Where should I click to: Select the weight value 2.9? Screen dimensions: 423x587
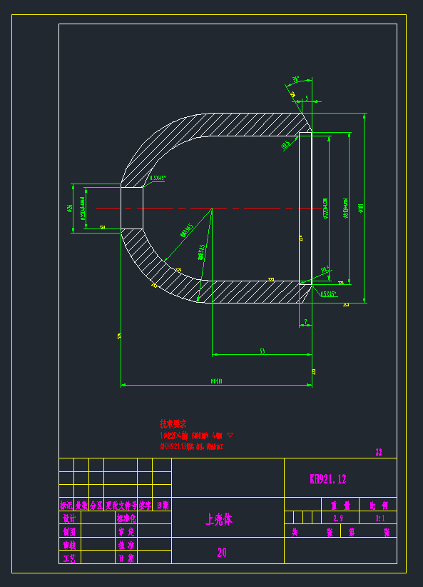[339, 518]
